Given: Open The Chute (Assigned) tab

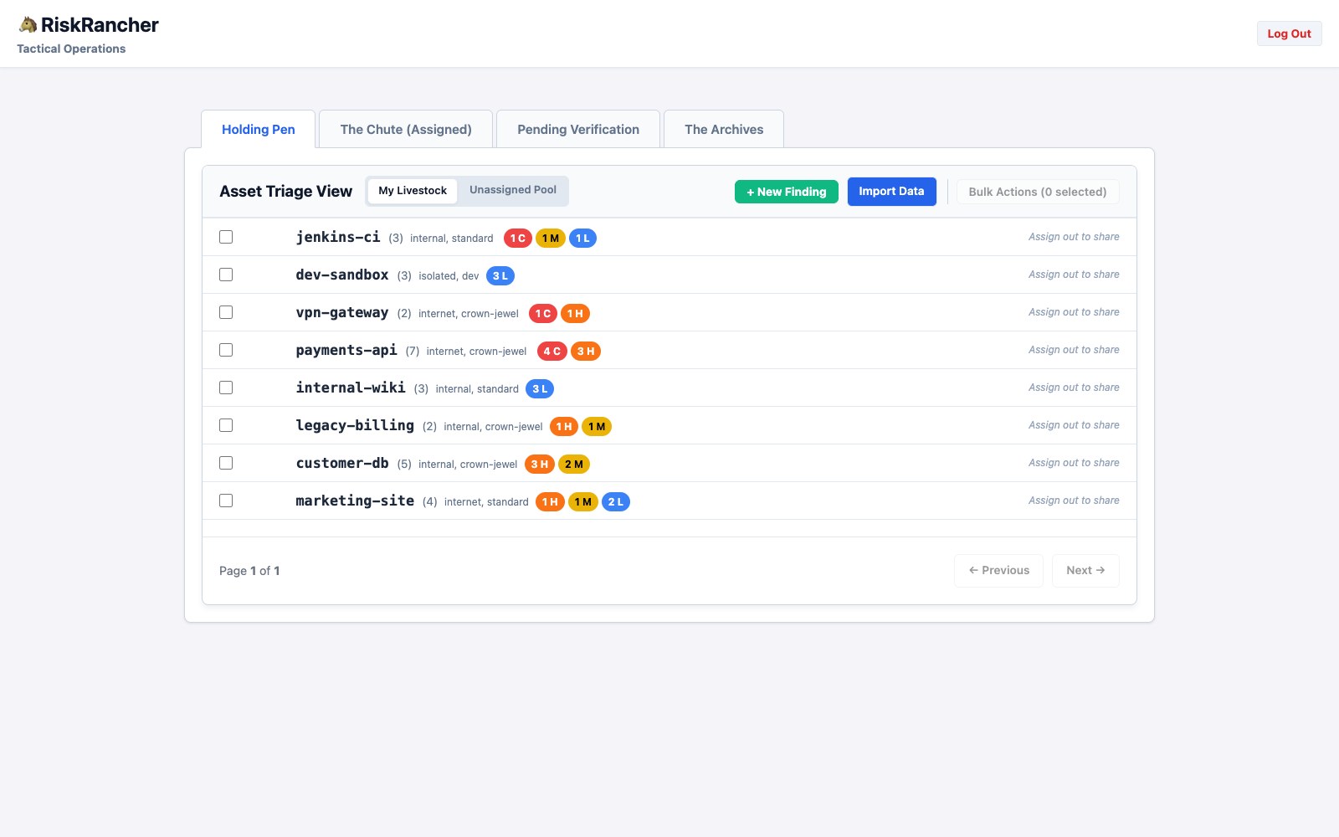Looking at the screenshot, I should [406, 129].
